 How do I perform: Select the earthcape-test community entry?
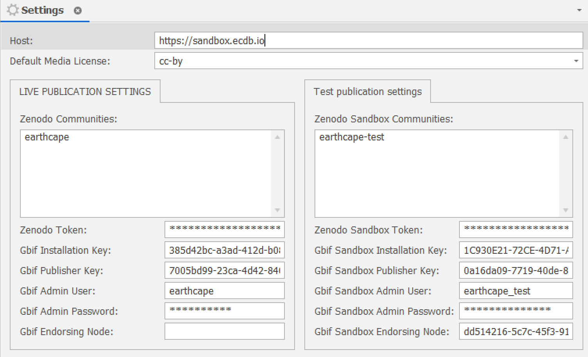352,137
